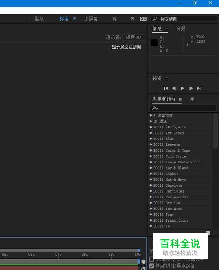Select BCC11 Key & Blend row

coord(180,168)
